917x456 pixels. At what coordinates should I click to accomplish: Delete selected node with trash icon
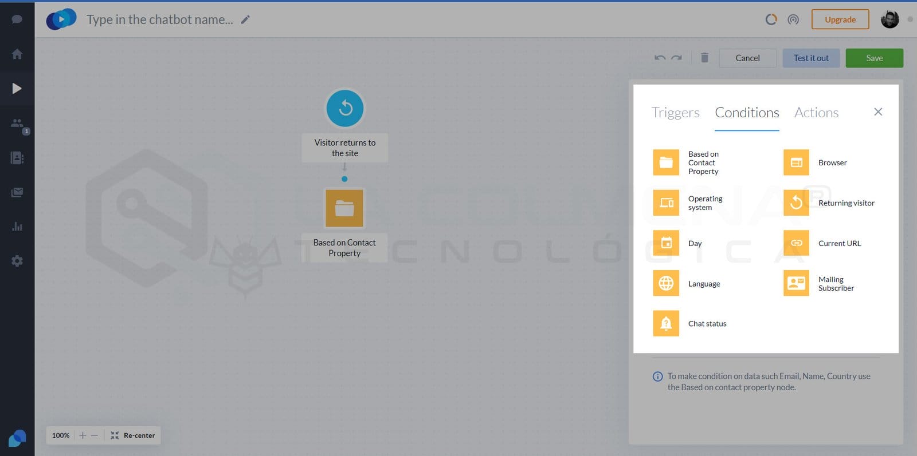tap(704, 57)
